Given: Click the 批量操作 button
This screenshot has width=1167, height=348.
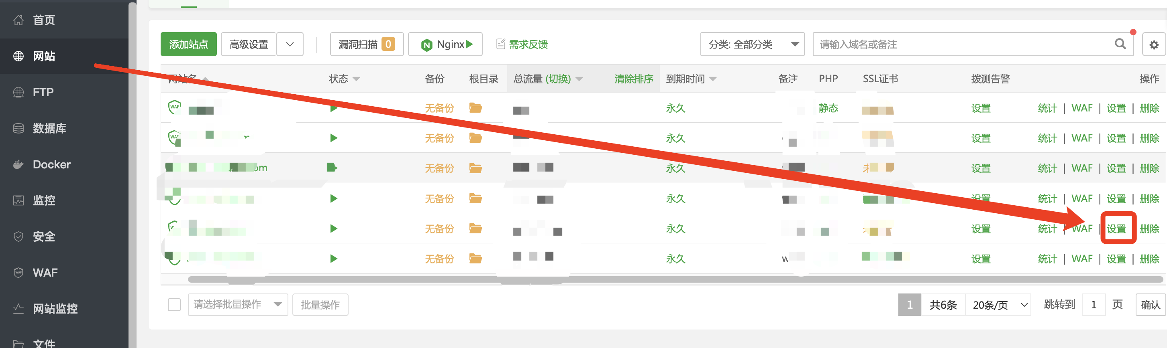Looking at the screenshot, I should 320,305.
